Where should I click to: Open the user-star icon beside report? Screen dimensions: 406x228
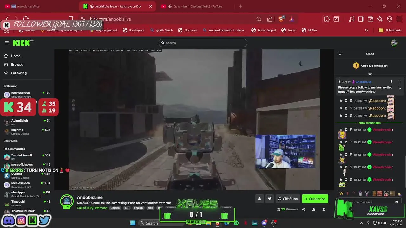click(324, 209)
